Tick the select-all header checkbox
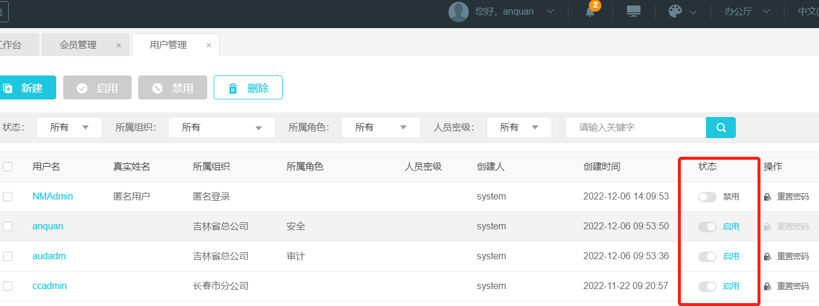The height and width of the screenshot is (306, 819). pyautogui.click(x=8, y=167)
